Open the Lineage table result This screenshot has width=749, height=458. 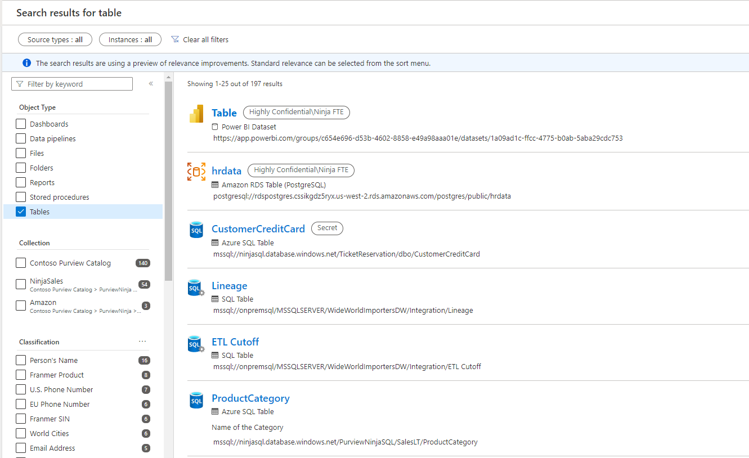point(229,286)
